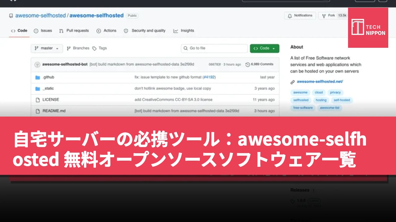The width and height of the screenshot is (396, 222).
Task: Click the LICENSE file icon
Action: (x=38, y=100)
